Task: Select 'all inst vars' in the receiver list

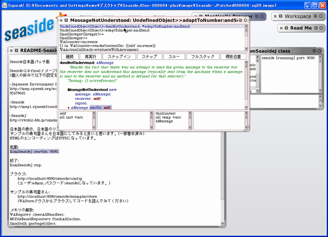Action: point(71,117)
